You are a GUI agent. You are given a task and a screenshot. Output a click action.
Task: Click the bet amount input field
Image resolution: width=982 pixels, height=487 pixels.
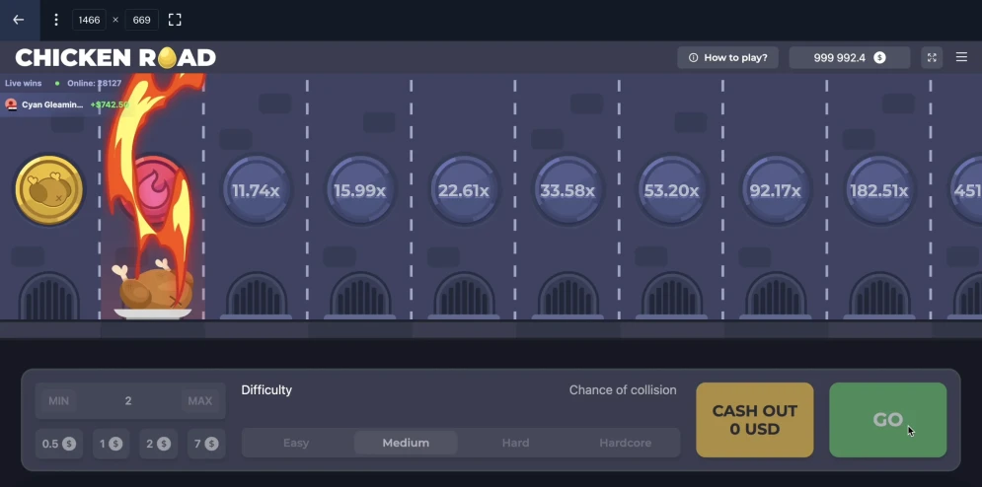pyautogui.click(x=128, y=401)
